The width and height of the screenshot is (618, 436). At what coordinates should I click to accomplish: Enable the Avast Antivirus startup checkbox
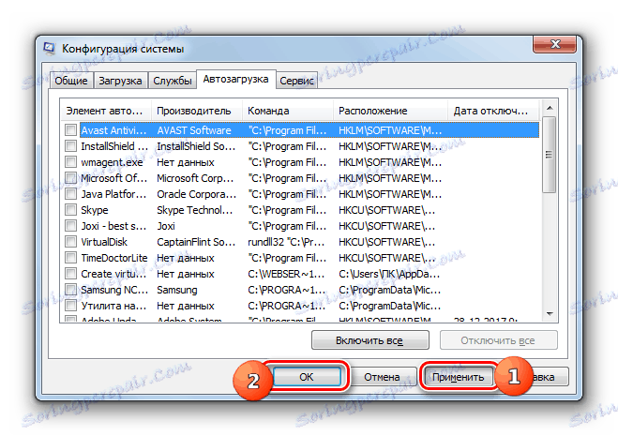coord(71,130)
